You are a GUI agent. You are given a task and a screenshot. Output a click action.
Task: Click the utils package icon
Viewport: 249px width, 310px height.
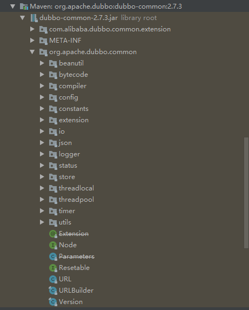(x=53, y=222)
